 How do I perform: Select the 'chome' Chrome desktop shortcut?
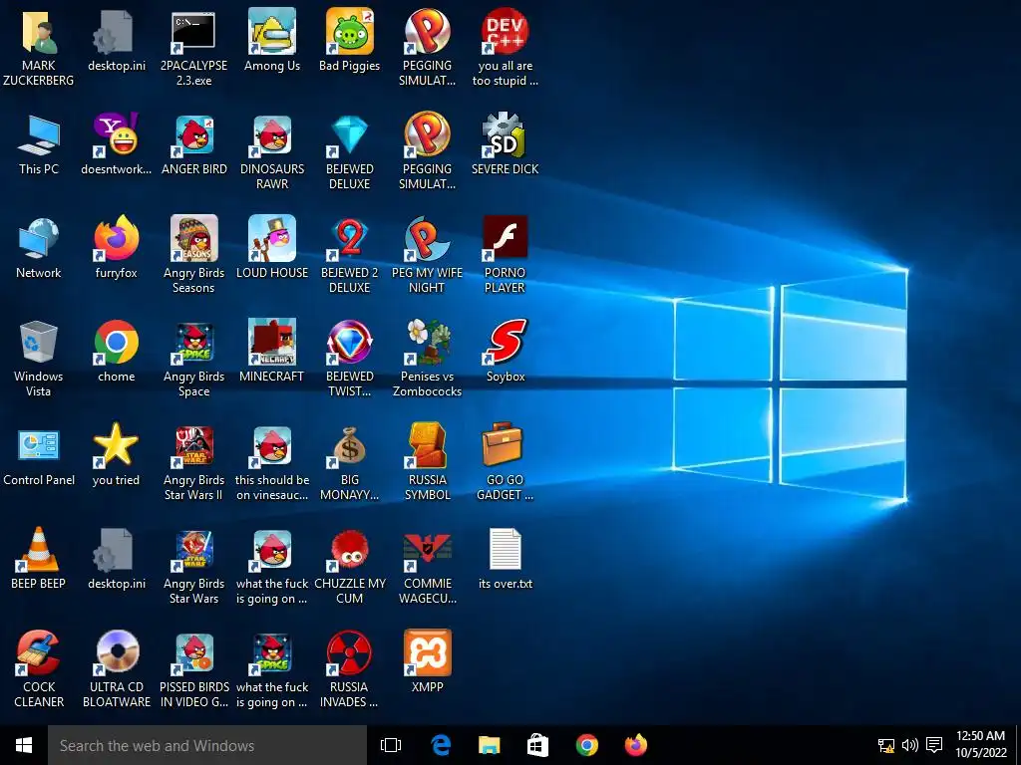tap(116, 343)
